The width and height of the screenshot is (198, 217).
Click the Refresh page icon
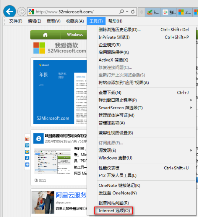click(133, 11)
